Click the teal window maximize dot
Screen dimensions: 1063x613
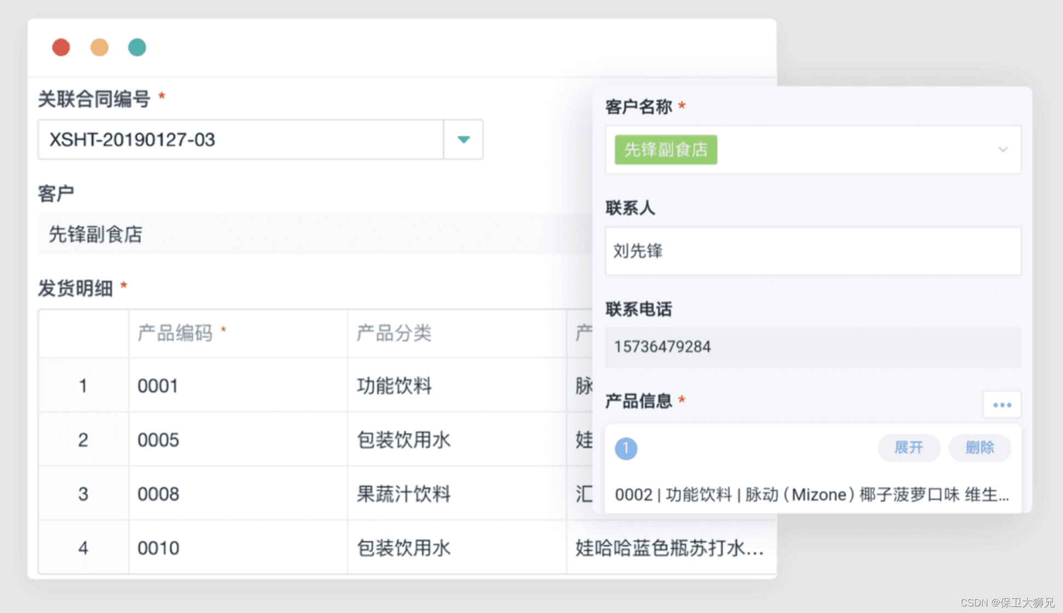(137, 48)
